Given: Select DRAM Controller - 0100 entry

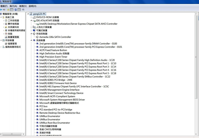Looking at the screenshot, I should click(78, 43).
